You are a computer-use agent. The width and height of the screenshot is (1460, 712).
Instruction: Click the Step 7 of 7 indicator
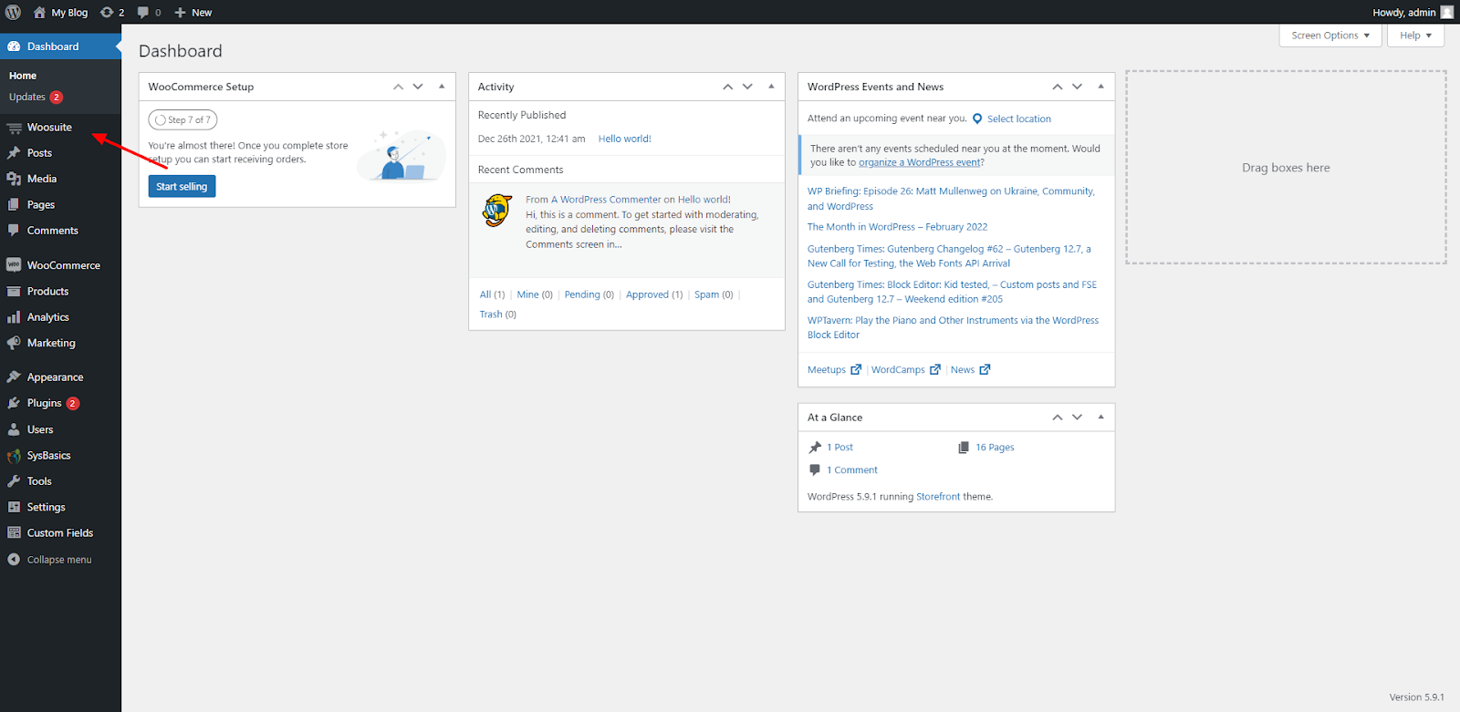tap(182, 119)
